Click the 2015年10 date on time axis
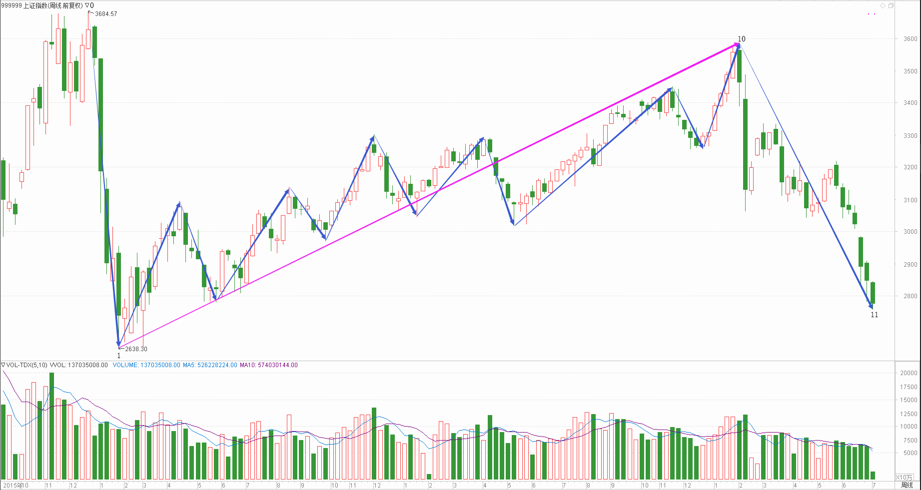The height and width of the screenshot is (490, 921). (x=15, y=485)
